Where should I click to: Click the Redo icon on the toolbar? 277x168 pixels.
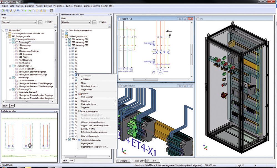point(22,10)
